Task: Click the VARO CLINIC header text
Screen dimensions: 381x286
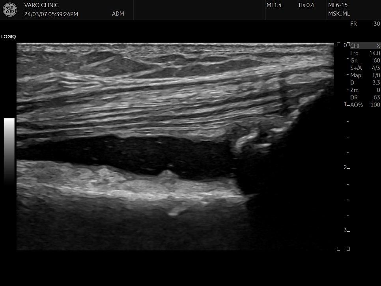Action: [x=41, y=5]
